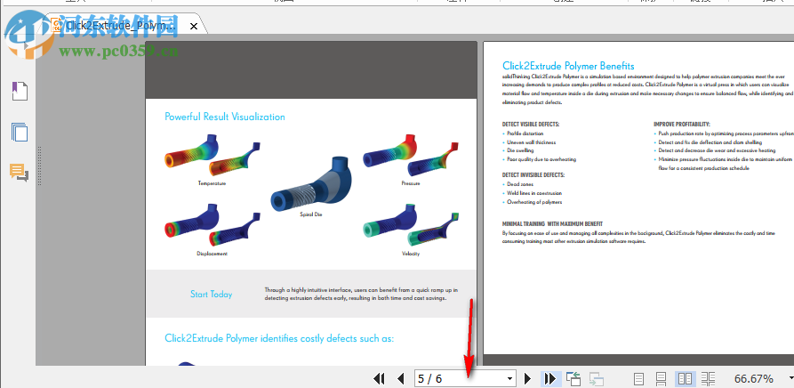794x388 pixels.
Task: Go to the last page
Action: tap(550, 378)
